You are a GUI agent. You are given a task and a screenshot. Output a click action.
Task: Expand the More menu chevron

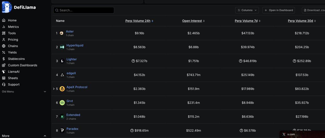(45, 136)
